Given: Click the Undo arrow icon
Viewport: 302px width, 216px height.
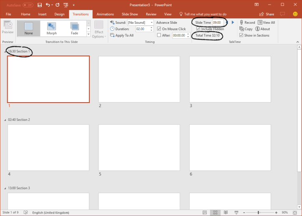Looking at the screenshot, I should (47, 5).
